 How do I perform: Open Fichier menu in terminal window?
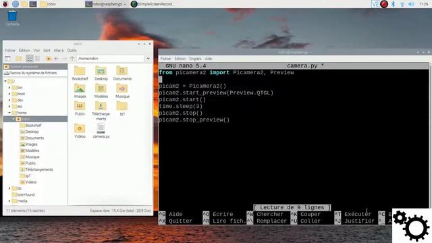click(x=165, y=59)
